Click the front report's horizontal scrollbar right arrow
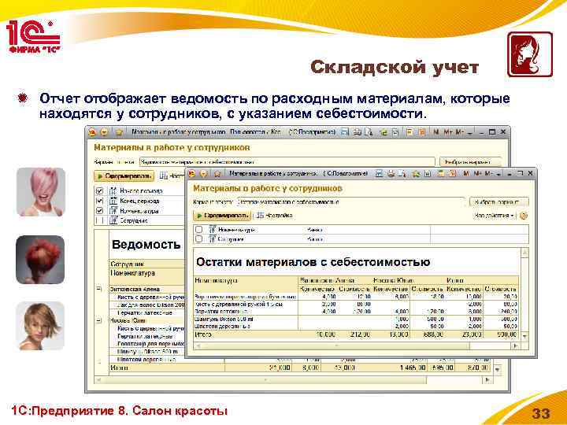Viewport: 567px width, 425px height. pos(516,346)
